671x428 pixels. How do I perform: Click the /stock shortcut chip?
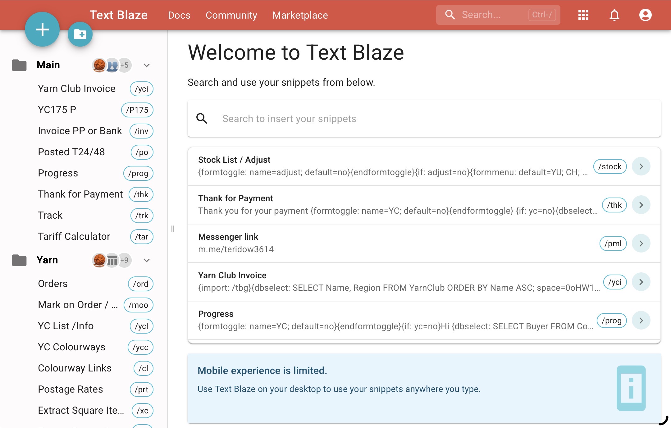[x=610, y=166]
